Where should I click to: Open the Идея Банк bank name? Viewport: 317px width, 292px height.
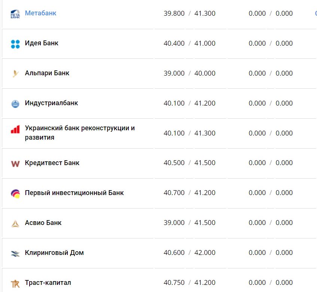(42, 43)
